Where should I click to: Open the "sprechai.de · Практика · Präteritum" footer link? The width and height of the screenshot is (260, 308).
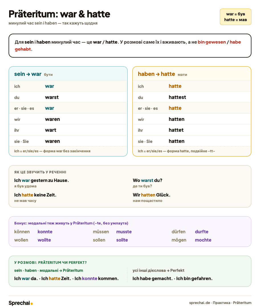[220, 303]
